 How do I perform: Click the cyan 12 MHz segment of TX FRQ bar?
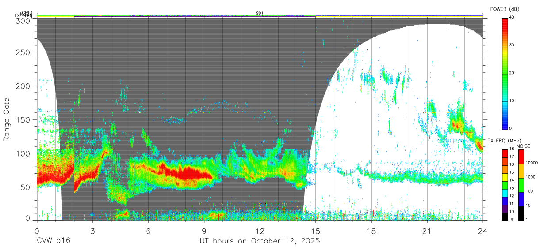[x=505, y=192]
